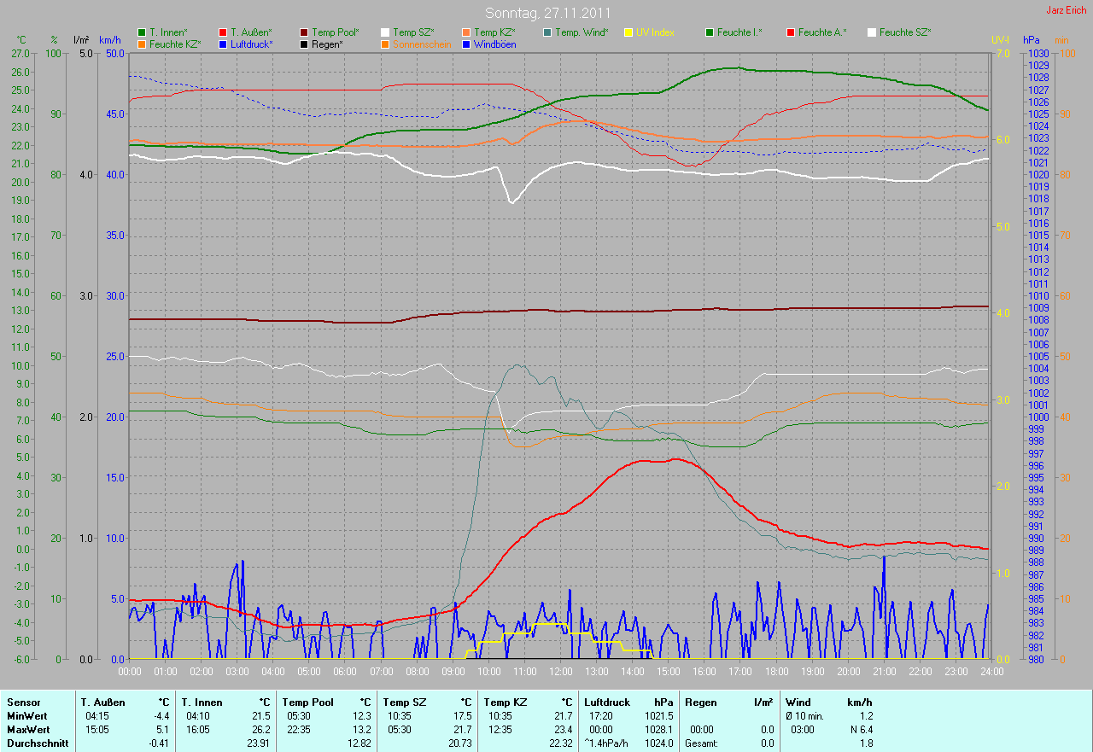The height and width of the screenshot is (752, 1093).
Task: Click the green T. Innen legend swatch
Action: click(x=142, y=32)
